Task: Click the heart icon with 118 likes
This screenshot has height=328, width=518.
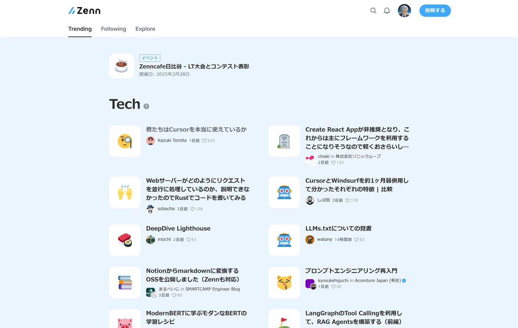Action: pos(348,200)
